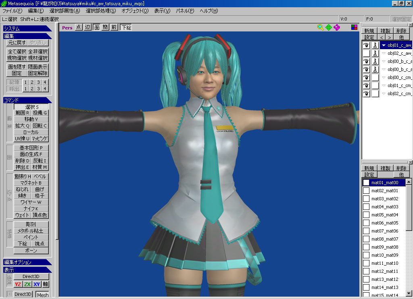
Task: Click the Pers perspective view label
Action: point(67,28)
